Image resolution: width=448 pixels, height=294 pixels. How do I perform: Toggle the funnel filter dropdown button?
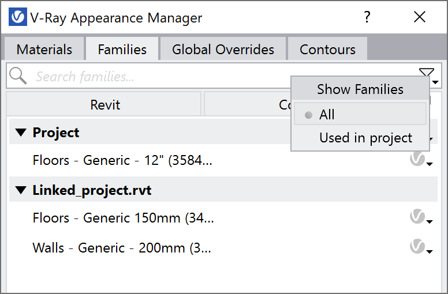[x=428, y=75]
